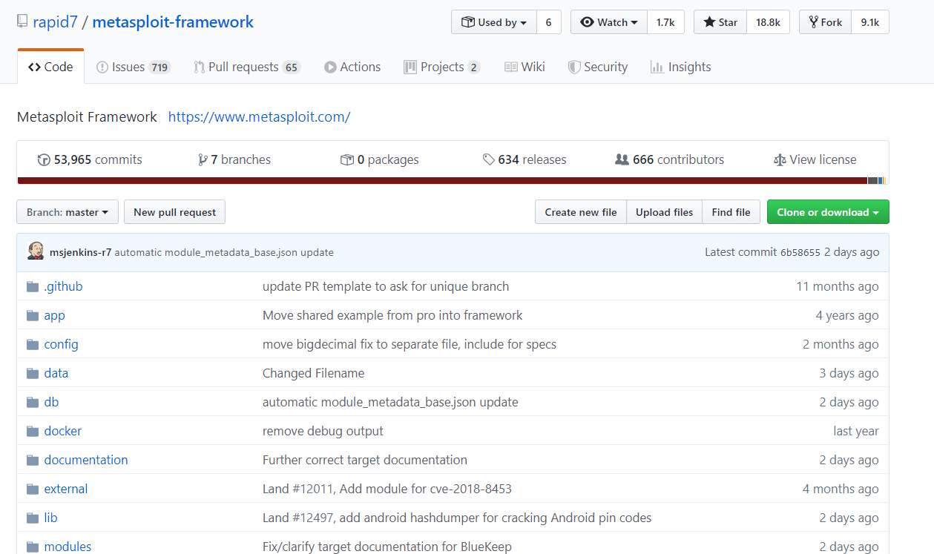This screenshot has height=554, width=934.
Task: Open commit 'remove debug output'
Action: 323,432
